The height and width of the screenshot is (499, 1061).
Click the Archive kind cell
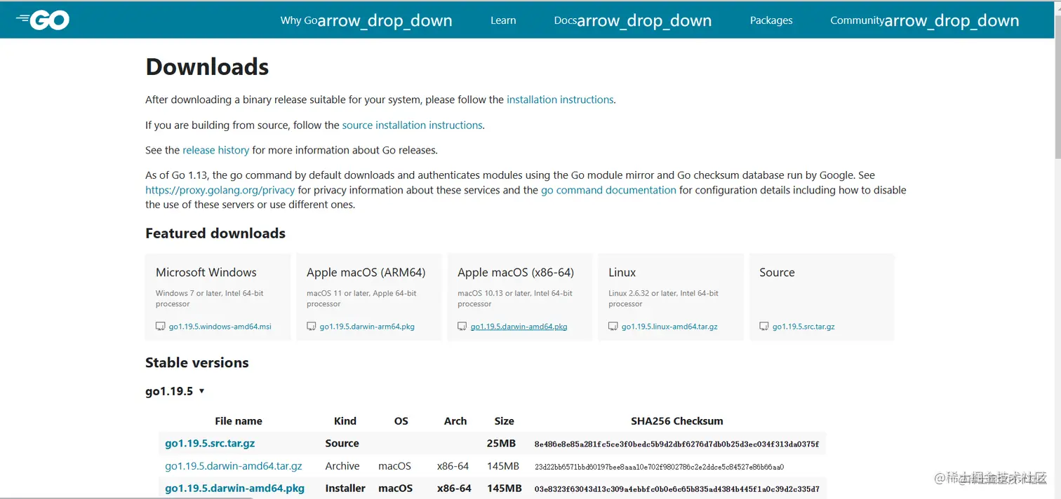coord(342,466)
